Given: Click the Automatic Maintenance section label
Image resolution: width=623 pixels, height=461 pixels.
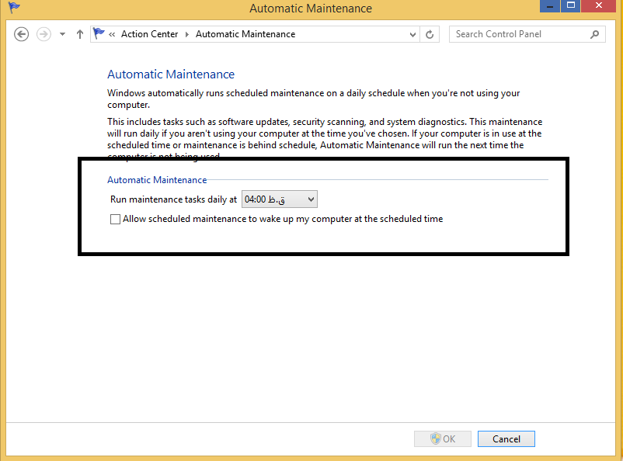Looking at the screenshot, I should [157, 180].
